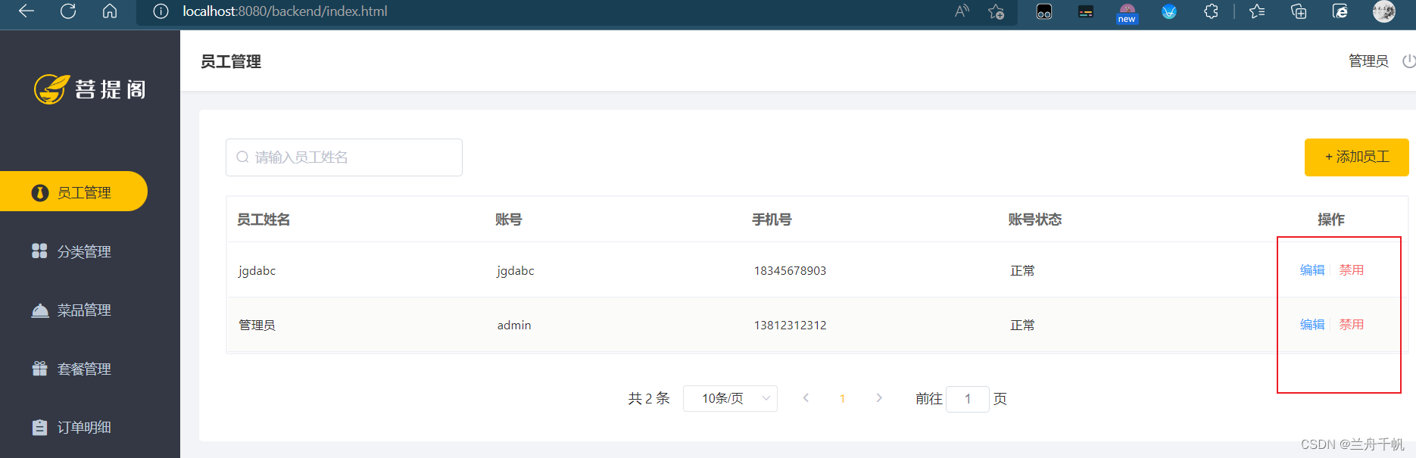Image resolution: width=1416 pixels, height=458 pixels.
Task: Click 编辑 for employee jgdabc
Action: point(1312,270)
